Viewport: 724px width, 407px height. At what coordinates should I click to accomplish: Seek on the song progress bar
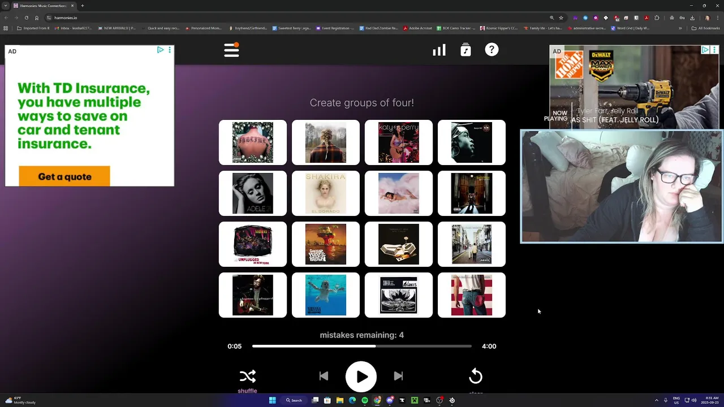[x=362, y=346]
